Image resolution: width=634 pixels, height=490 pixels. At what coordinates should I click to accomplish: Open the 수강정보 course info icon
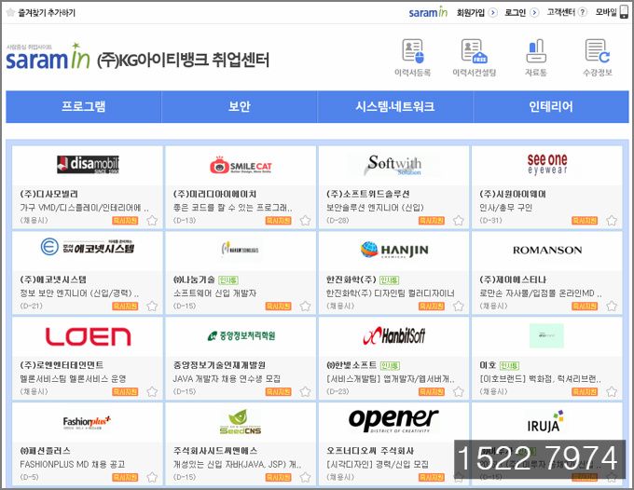coord(598,58)
